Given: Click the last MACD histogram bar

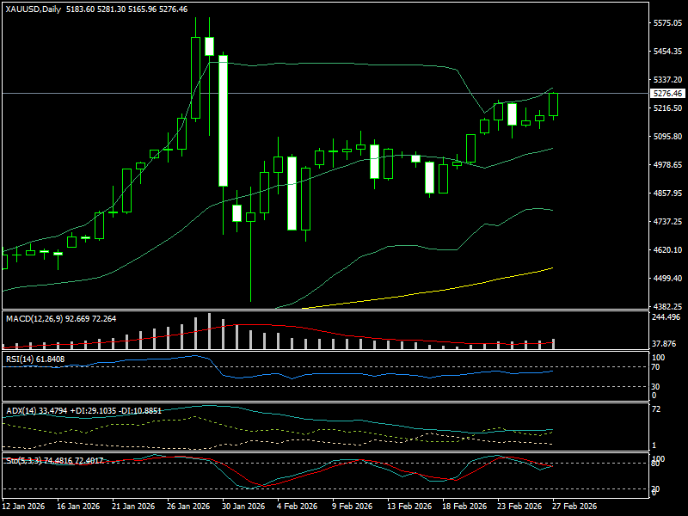Looking at the screenshot, I should click(x=553, y=342).
